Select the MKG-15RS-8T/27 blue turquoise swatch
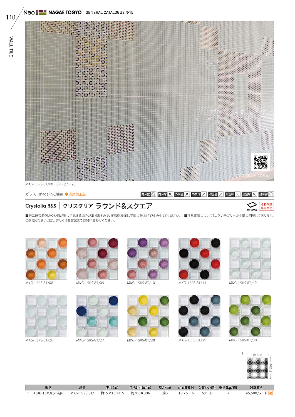 pyautogui.click(x=97, y=316)
